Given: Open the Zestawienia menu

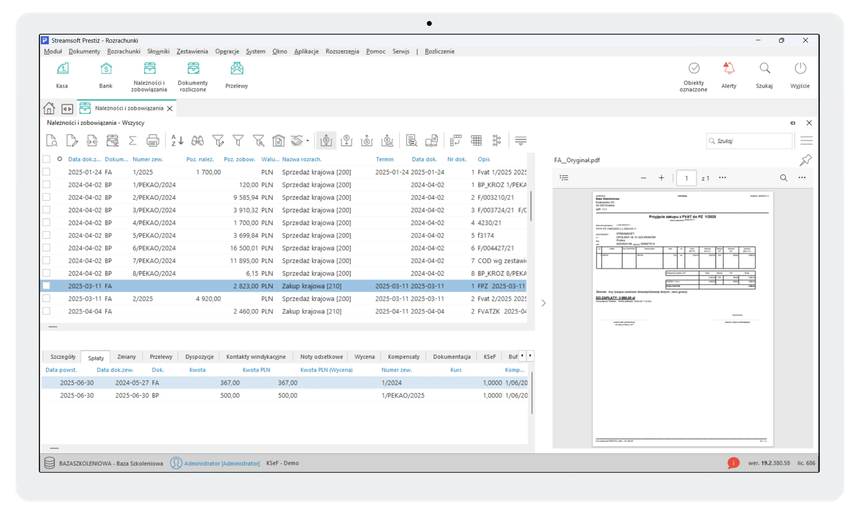Looking at the screenshot, I should [192, 51].
